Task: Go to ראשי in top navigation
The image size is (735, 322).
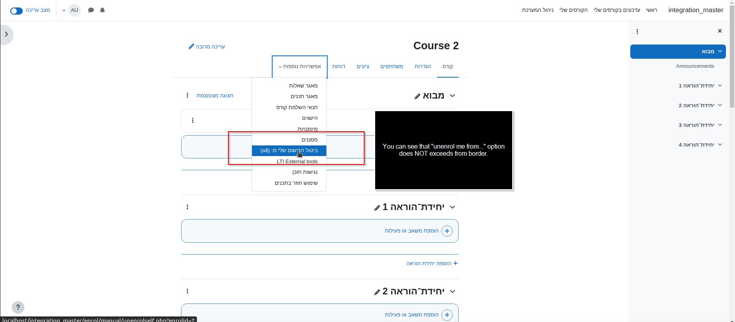Action: 652,10
